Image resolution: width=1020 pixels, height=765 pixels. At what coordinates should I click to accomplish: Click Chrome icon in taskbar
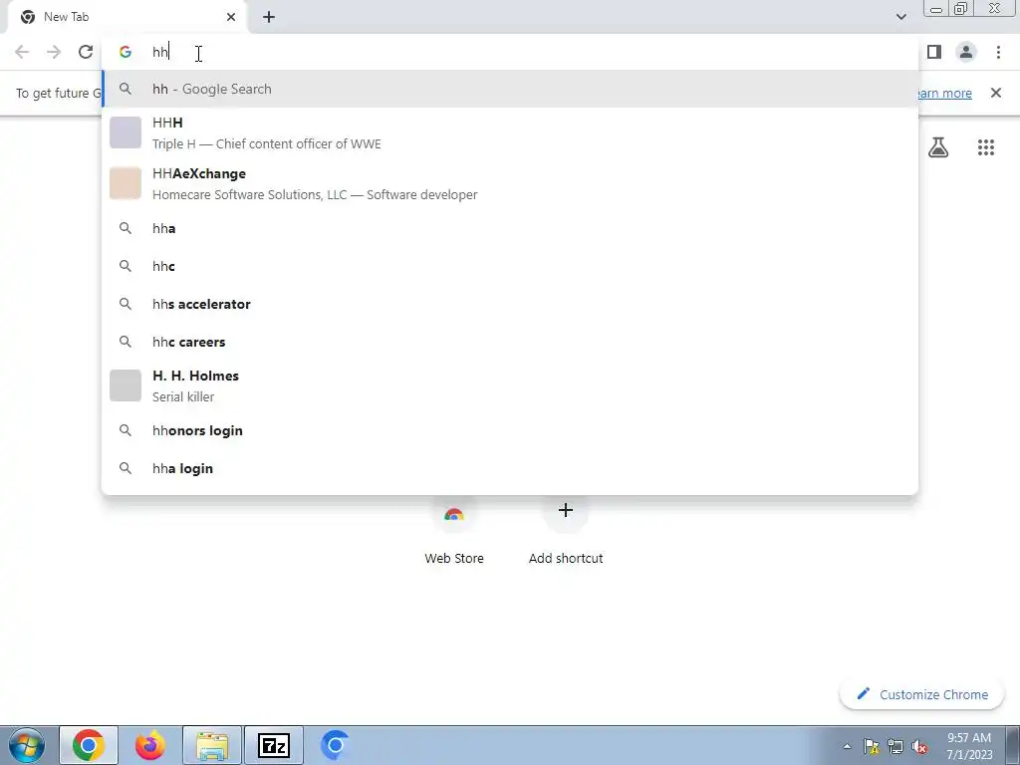(x=89, y=745)
